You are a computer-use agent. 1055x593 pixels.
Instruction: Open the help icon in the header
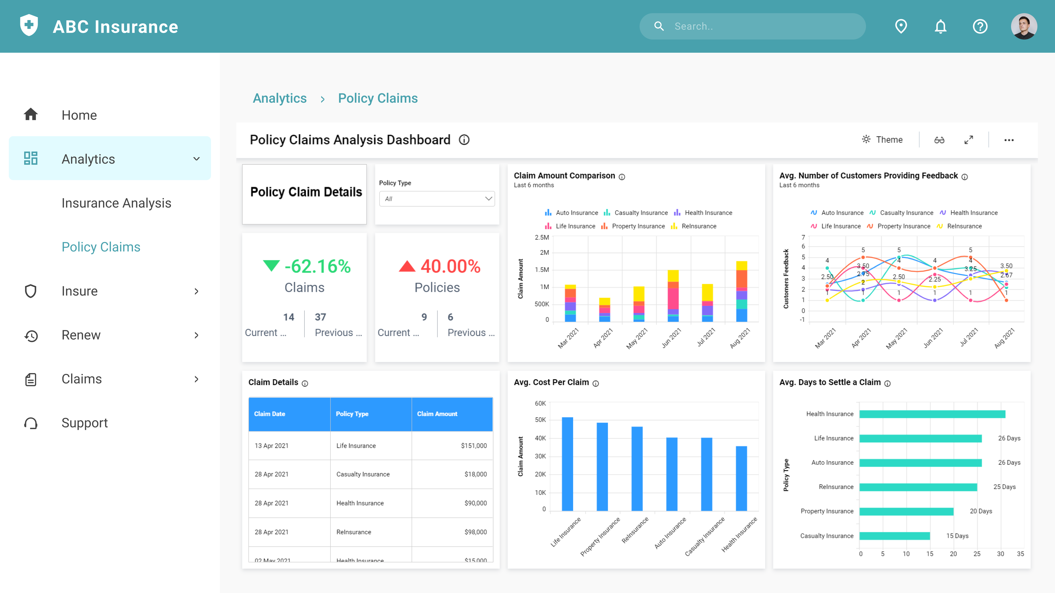pyautogui.click(x=981, y=26)
